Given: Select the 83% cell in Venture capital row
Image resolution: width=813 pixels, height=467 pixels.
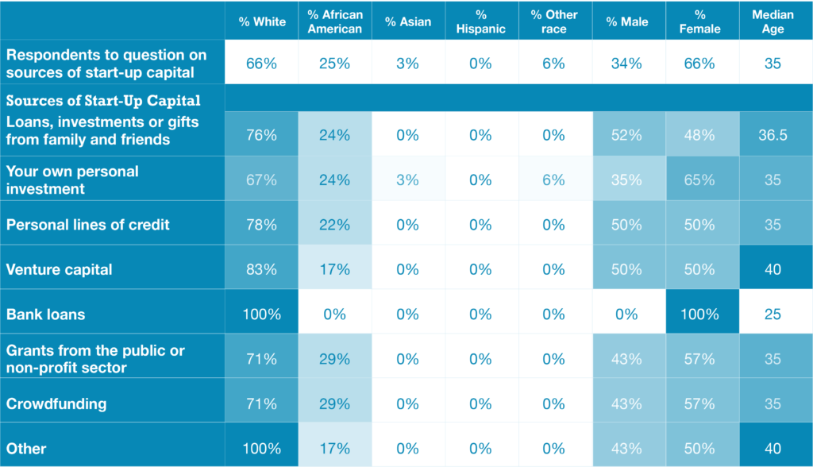Looking at the screenshot, I should click(261, 269).
